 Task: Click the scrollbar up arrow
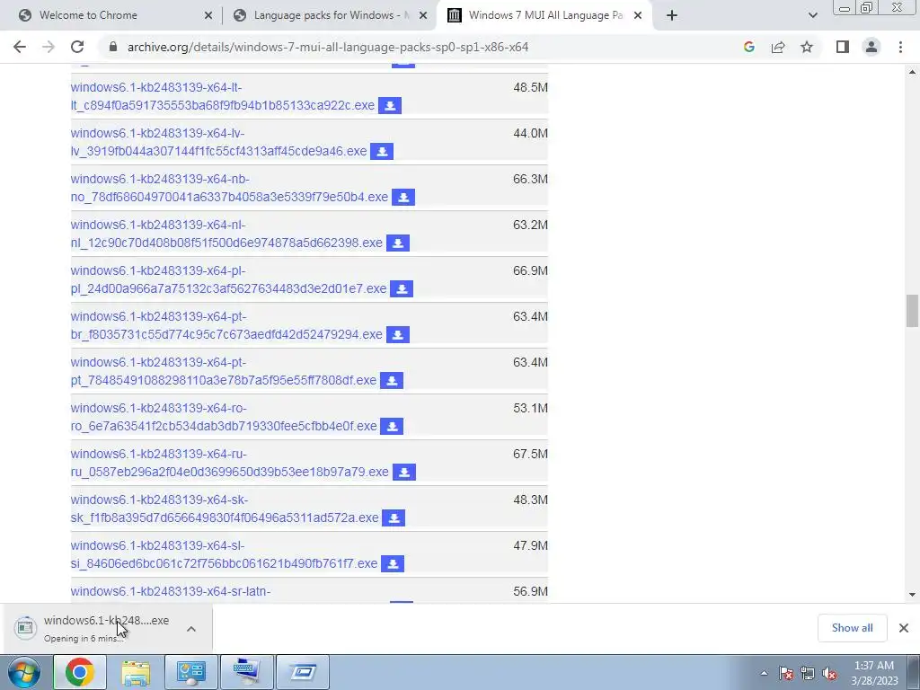(x=912, y=72)
